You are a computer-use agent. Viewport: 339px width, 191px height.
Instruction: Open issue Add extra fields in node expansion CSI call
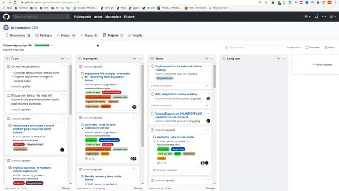coord(100,126)
